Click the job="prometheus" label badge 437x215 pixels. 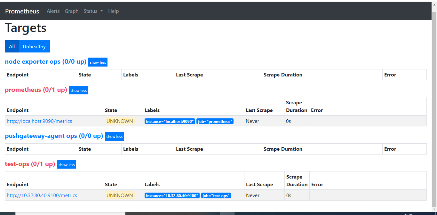[x=215, y=121]
